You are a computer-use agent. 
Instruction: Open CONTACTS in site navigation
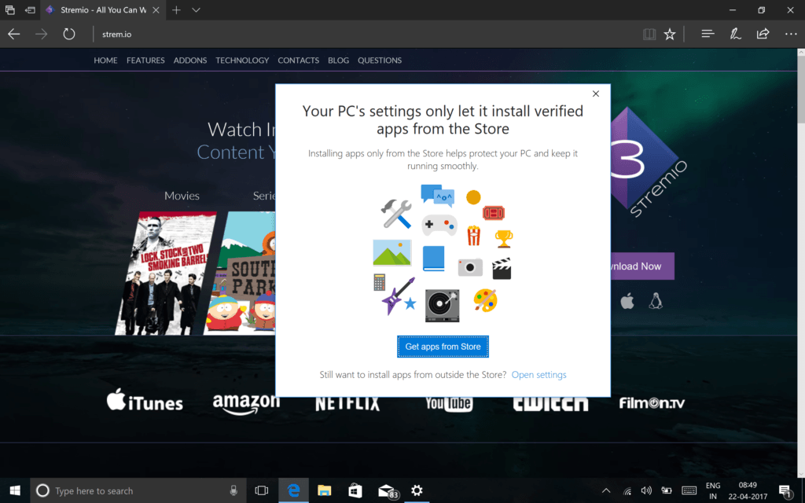pyautogui.click(x=298, y=60)
